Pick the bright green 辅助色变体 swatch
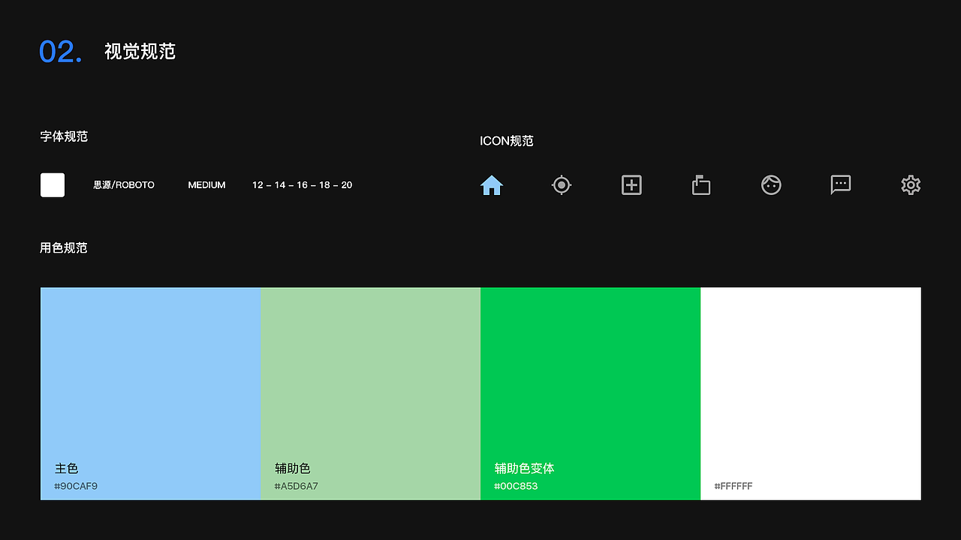The image size is (961, 540). [x=590, y=393]
